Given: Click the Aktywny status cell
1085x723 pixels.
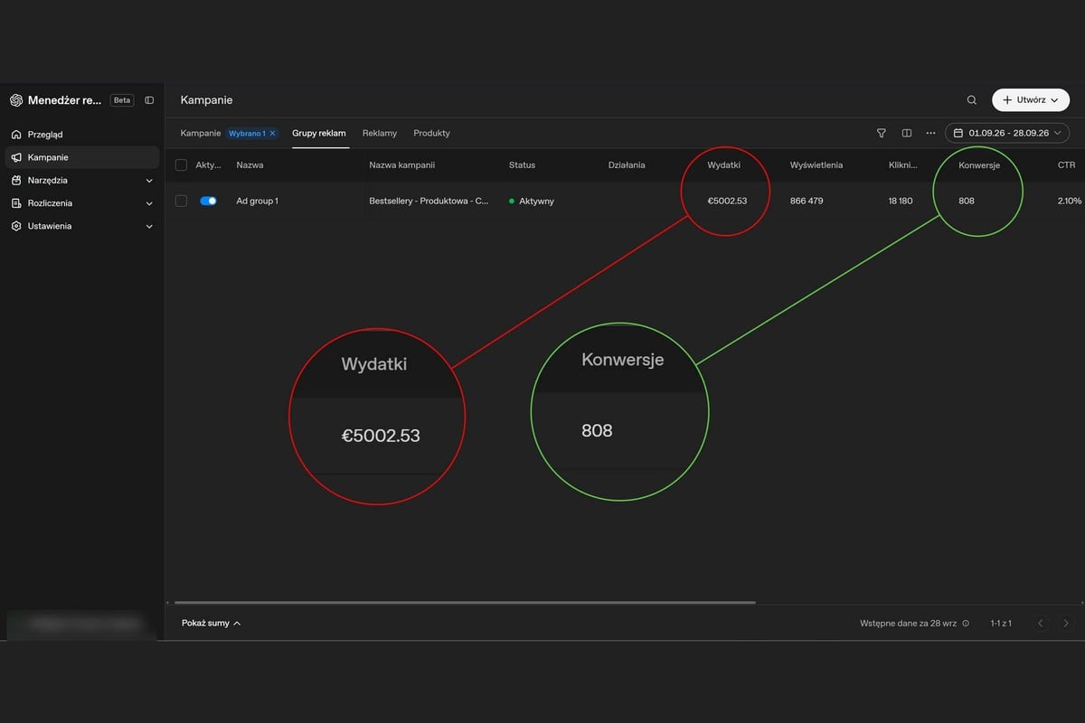Looking at the screenshot, I should 532,201.
